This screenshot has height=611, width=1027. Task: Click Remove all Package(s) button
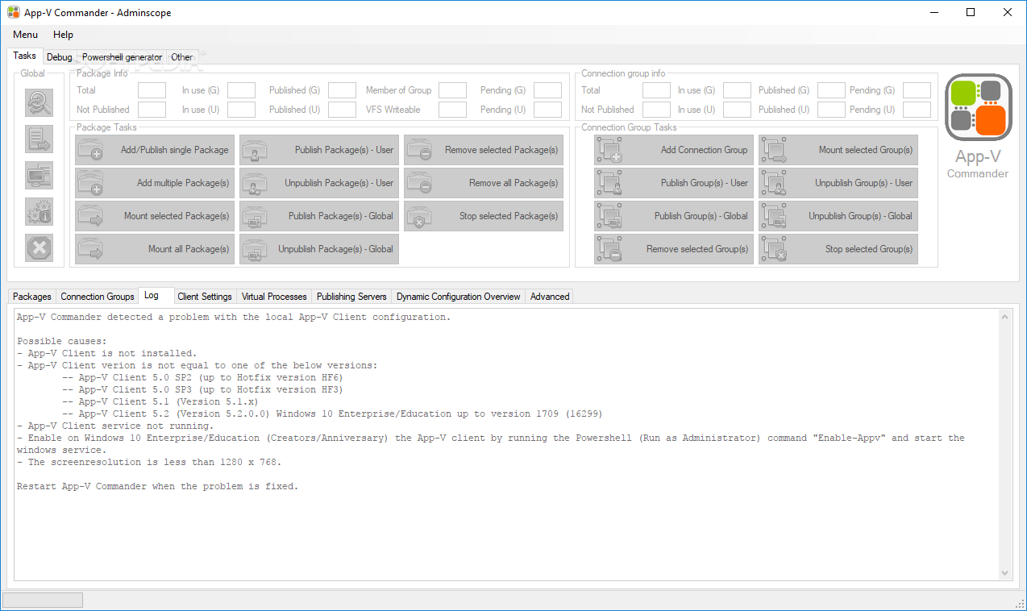click(484, 183)
